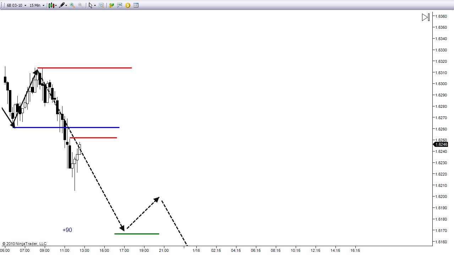
Task: Expand the cursor type dropdown arrow
Action: pyautogui.click(x=95, y=6)
